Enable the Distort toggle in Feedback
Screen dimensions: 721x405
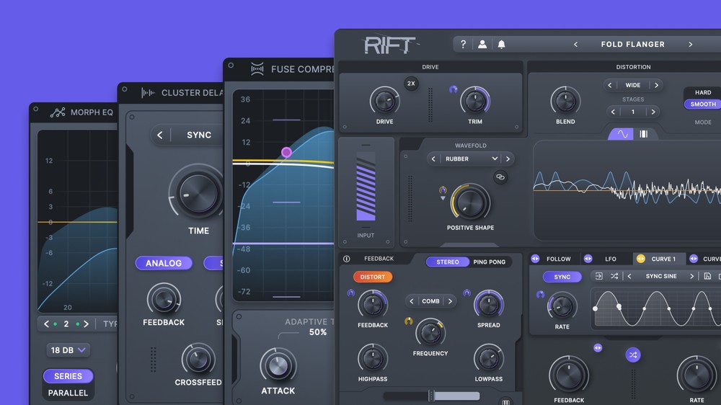click(373, 277)
